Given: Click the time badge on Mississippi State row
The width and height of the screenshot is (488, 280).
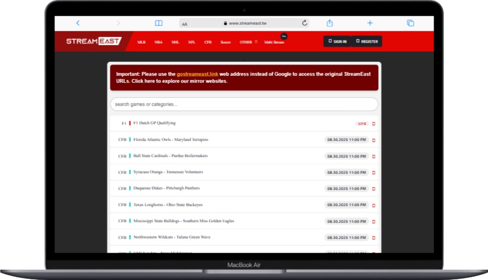Looking at the screenshot, I should [x=346, y=221].
